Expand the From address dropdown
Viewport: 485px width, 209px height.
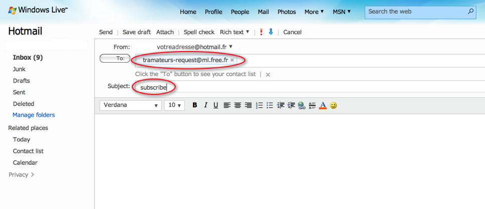(x=230, y=47)
